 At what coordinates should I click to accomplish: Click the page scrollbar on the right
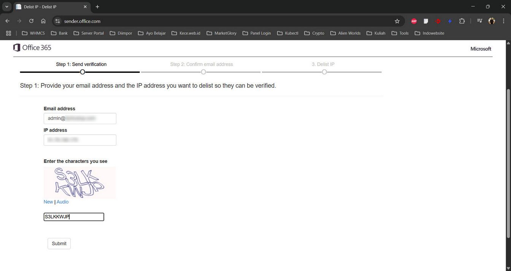coord(508,114)
